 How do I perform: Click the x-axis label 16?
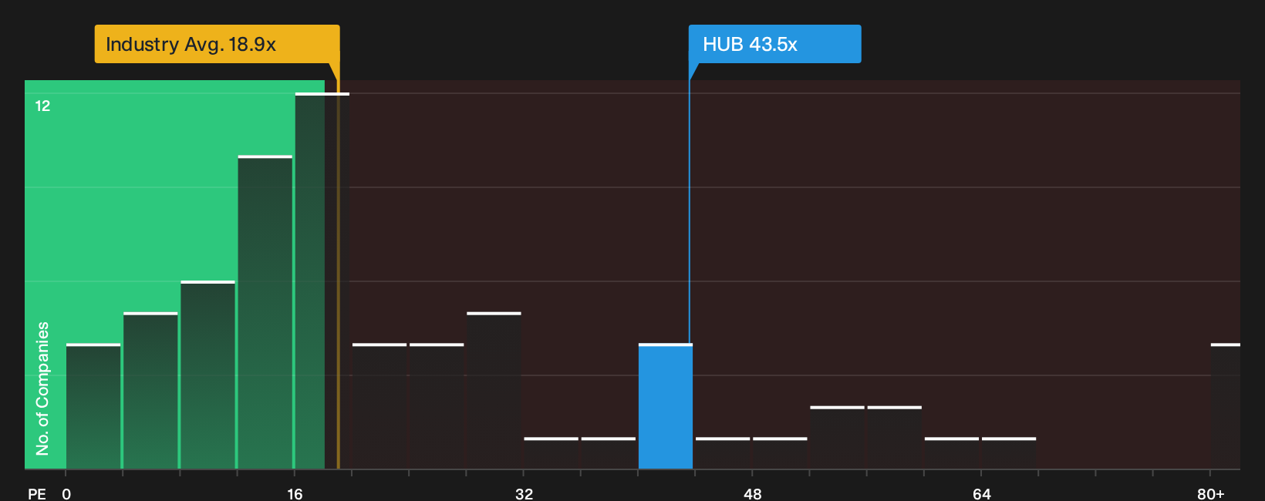(x=295, y=493)
